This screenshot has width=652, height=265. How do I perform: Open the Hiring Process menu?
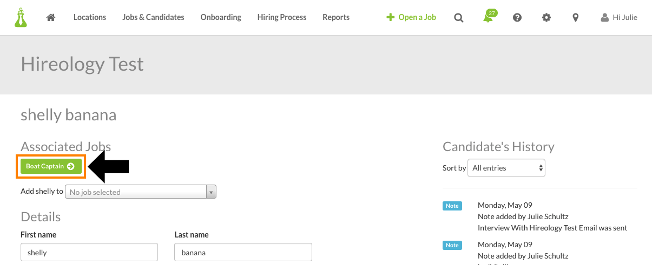click(282, 17)
